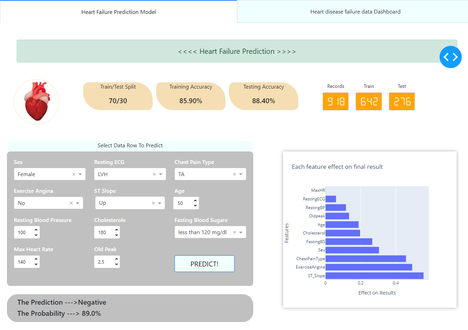This screenshot has width=468, height=330.
Task: Click the left carousel arrow
Action: coord(446,57)
